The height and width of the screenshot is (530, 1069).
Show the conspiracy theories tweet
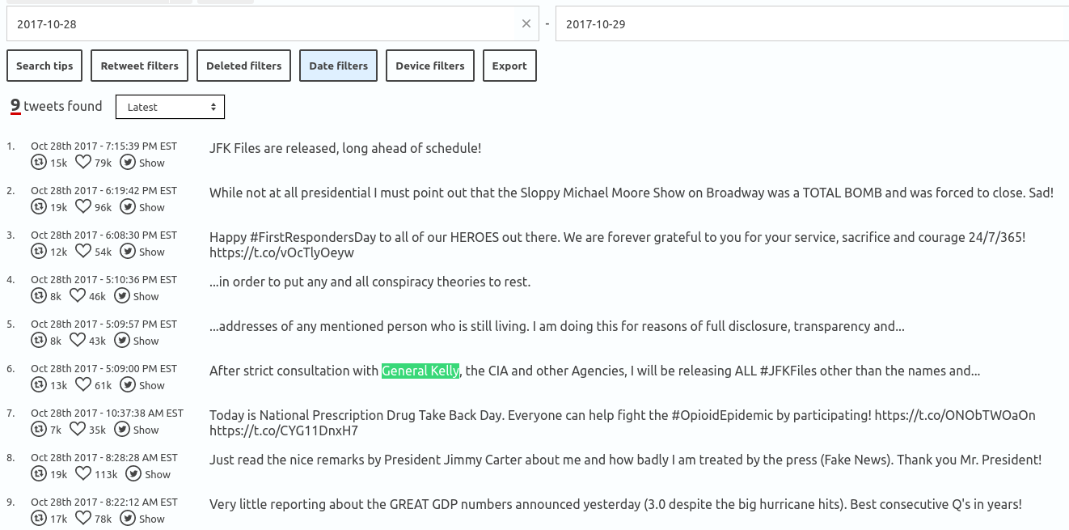[x=146, y=297]
